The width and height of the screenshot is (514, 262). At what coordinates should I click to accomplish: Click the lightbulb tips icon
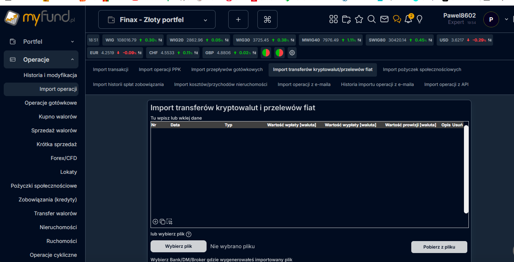(419, 19)
